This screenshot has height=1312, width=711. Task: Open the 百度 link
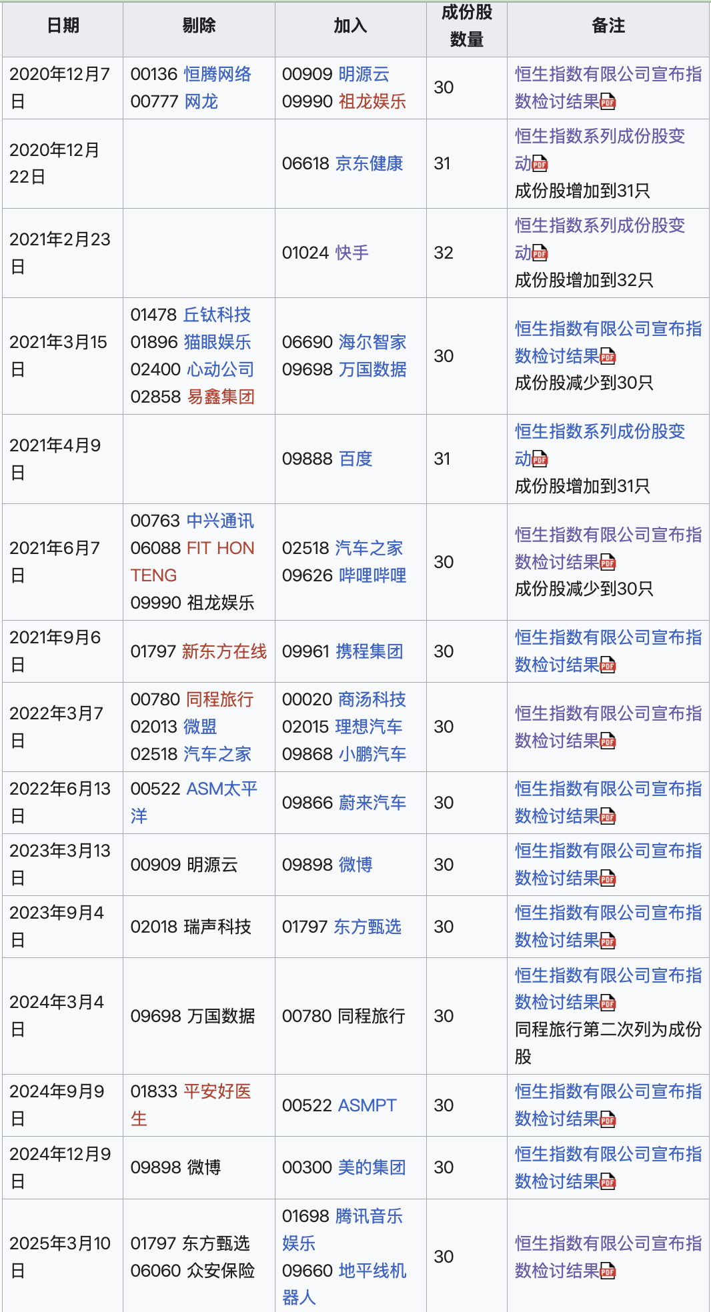coord(355,459)
